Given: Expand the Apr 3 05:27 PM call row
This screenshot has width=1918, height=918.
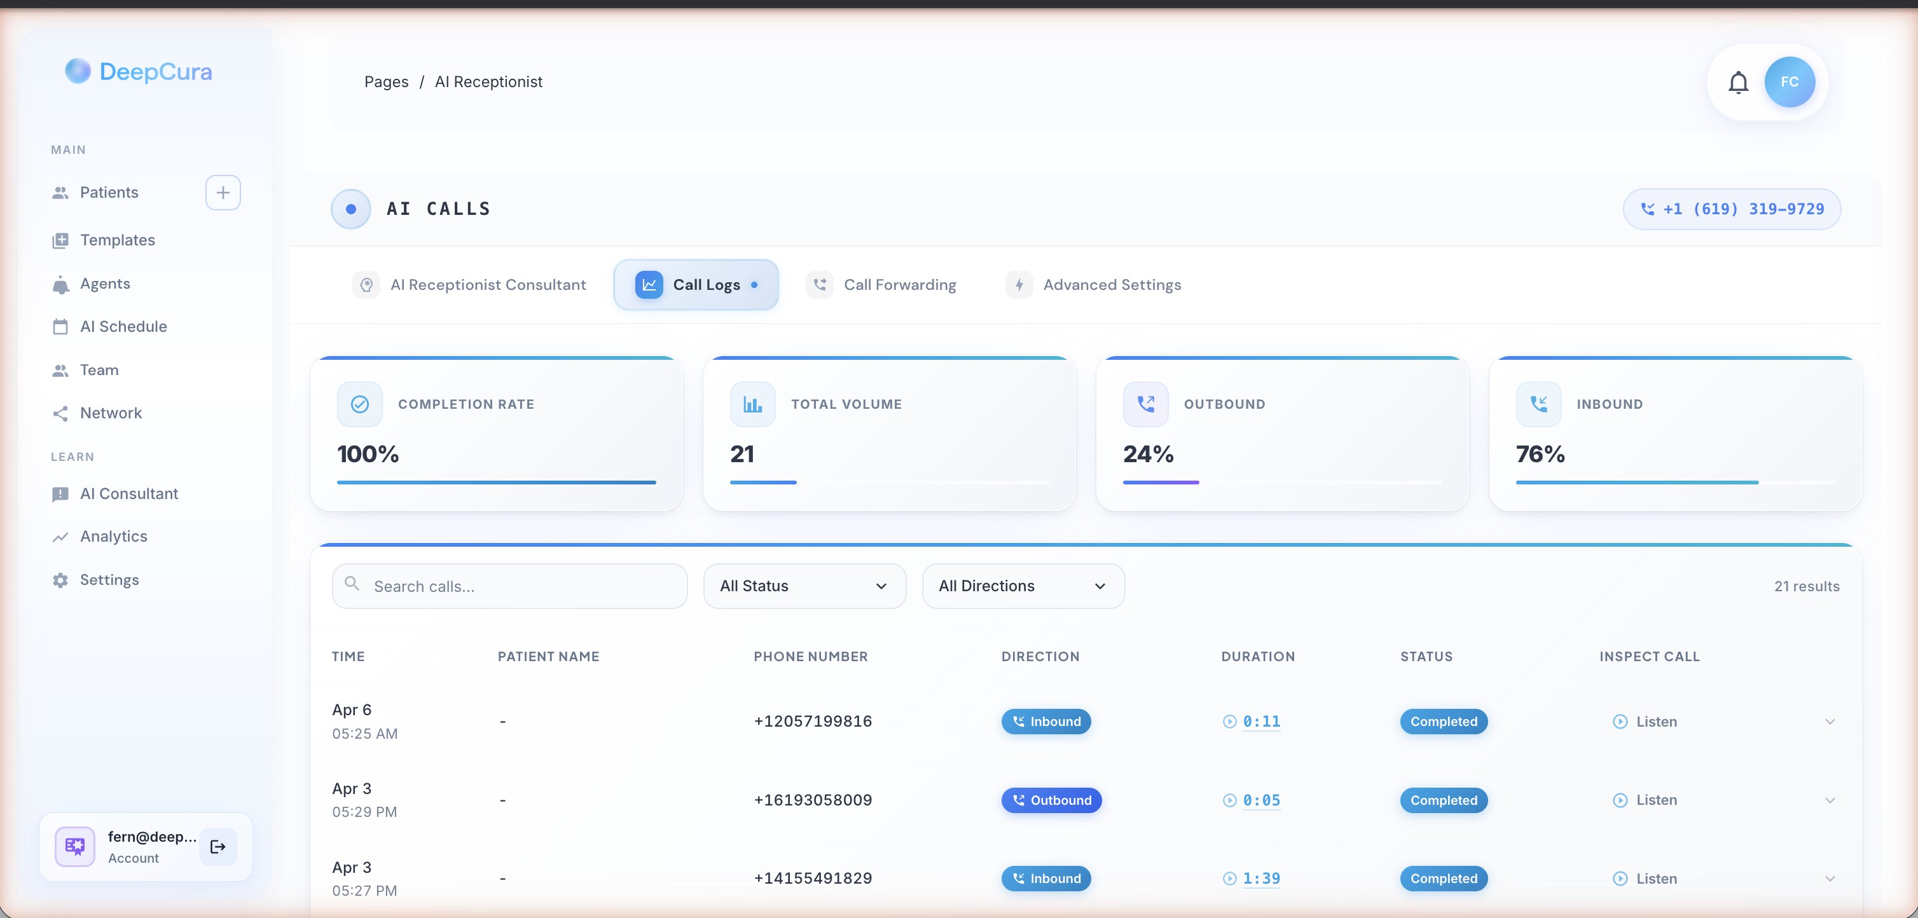Looking at the screenshot, I should tap(1830, 879).
